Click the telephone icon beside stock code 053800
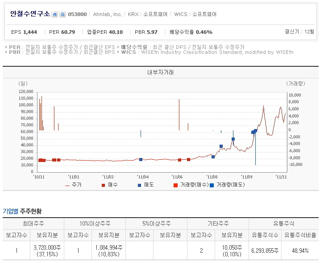 [62, 14]
